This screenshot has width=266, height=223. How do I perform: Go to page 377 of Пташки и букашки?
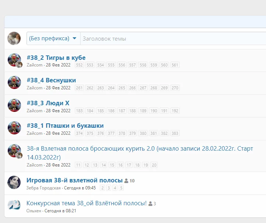[x=111, y=133]
